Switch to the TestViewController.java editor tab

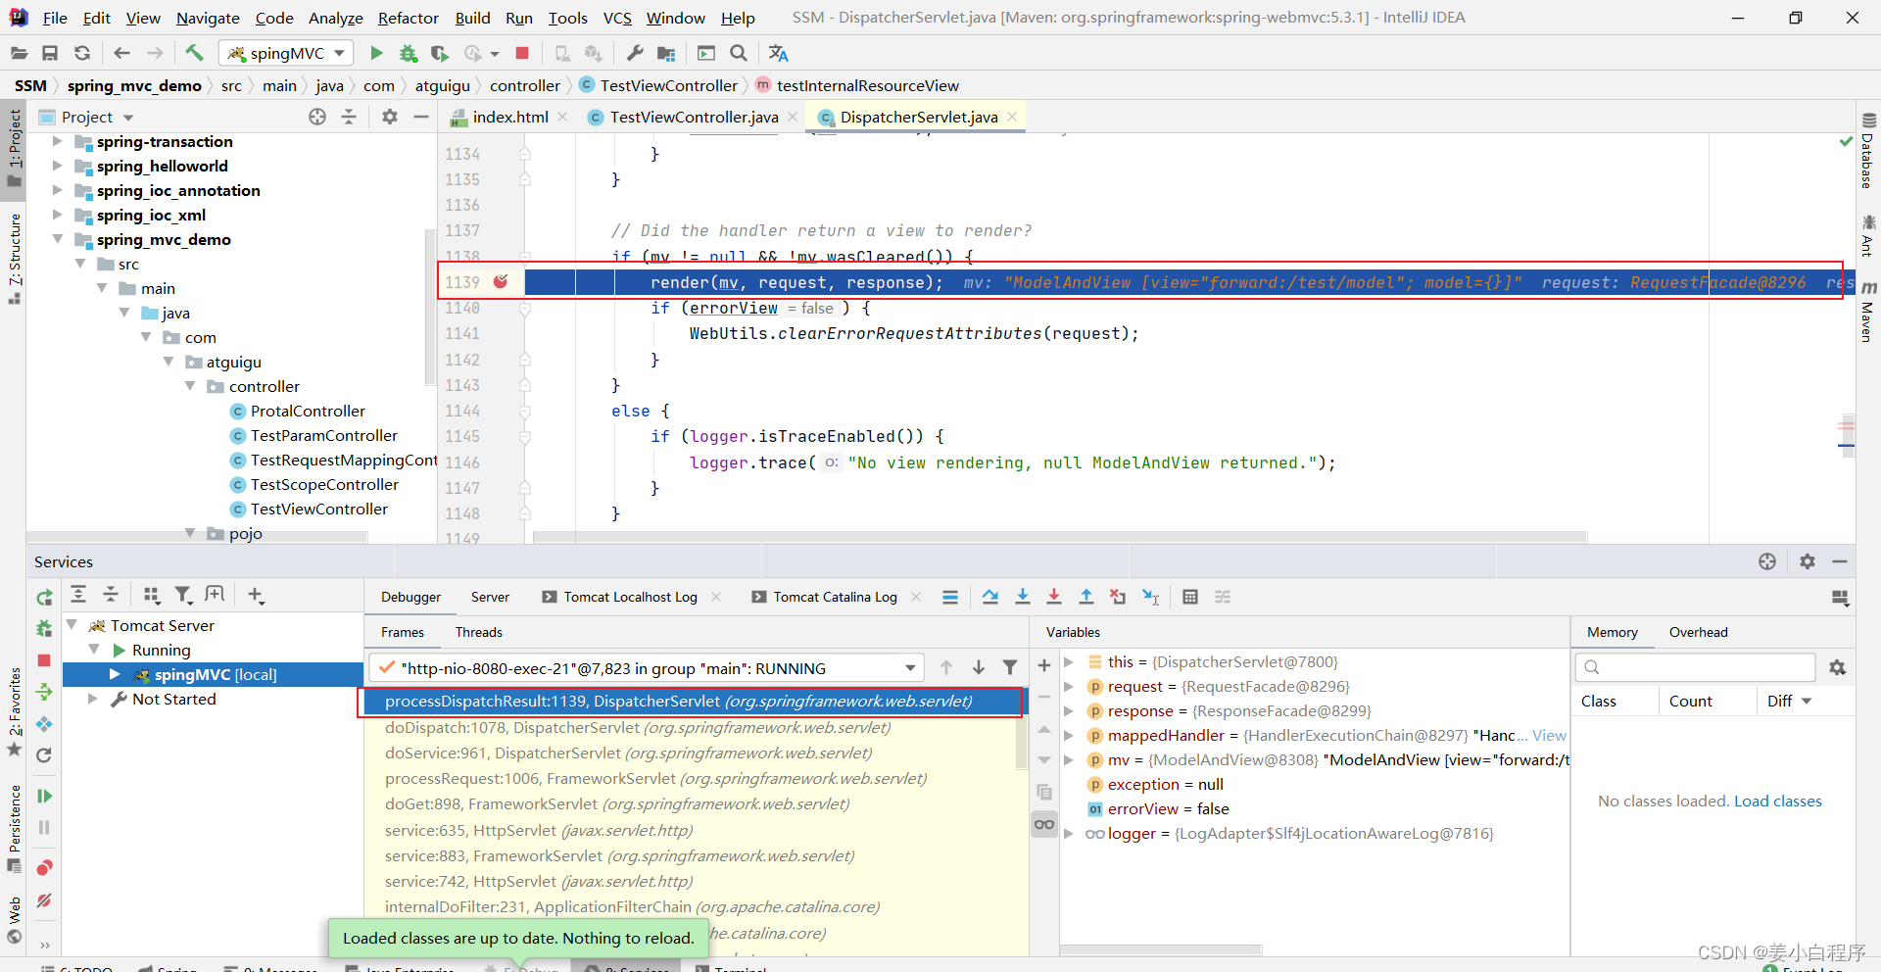coord(693,118)
